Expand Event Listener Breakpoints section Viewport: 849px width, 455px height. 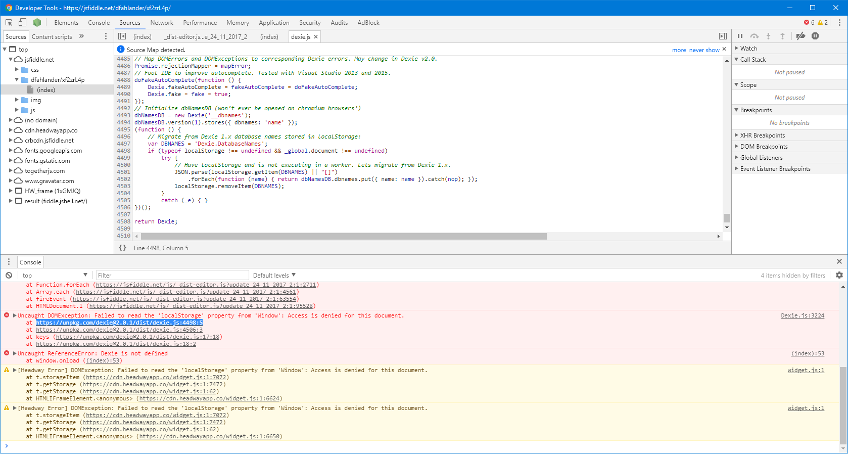click(736, 168)
